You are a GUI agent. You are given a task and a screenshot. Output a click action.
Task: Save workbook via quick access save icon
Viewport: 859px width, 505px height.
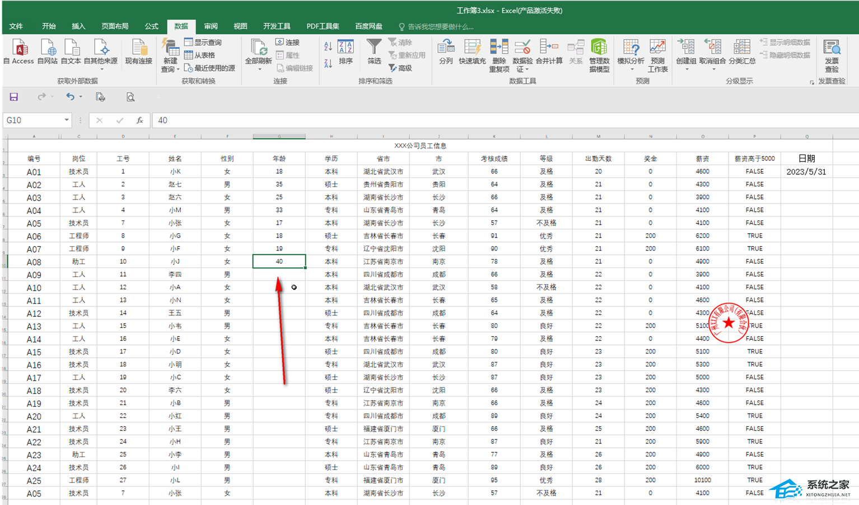click(x=14, y=97)
